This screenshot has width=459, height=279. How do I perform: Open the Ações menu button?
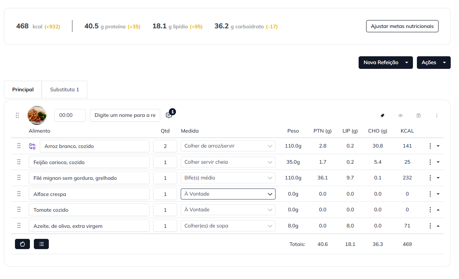pyautogui.click(x=433, y=63)
